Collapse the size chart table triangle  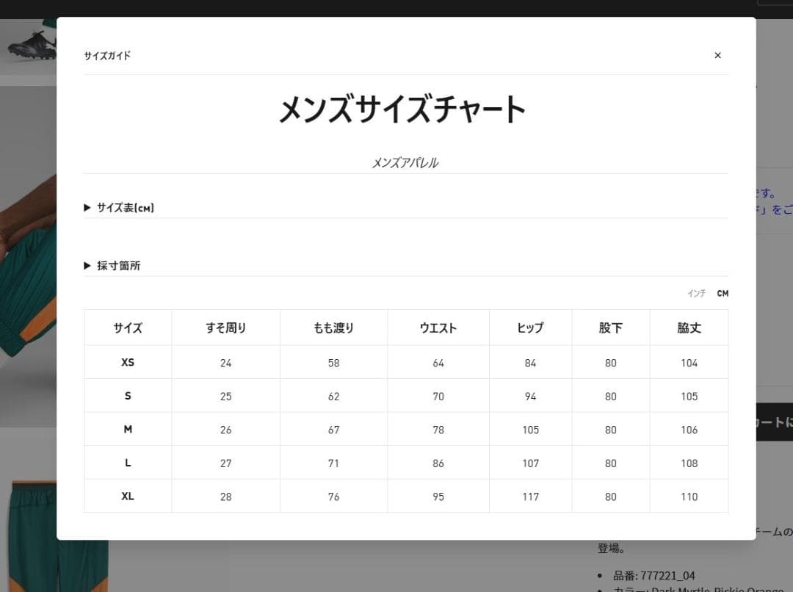pos(86,207)
